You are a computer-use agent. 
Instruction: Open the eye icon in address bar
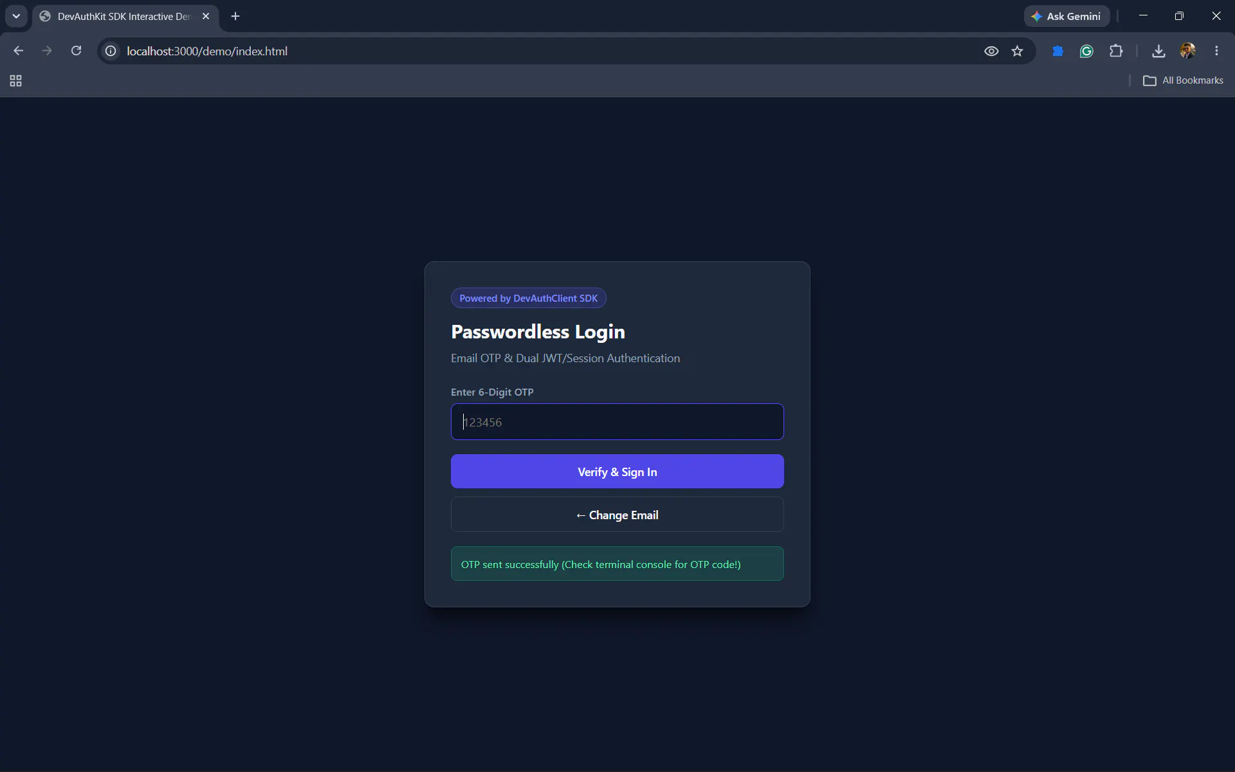991,51
